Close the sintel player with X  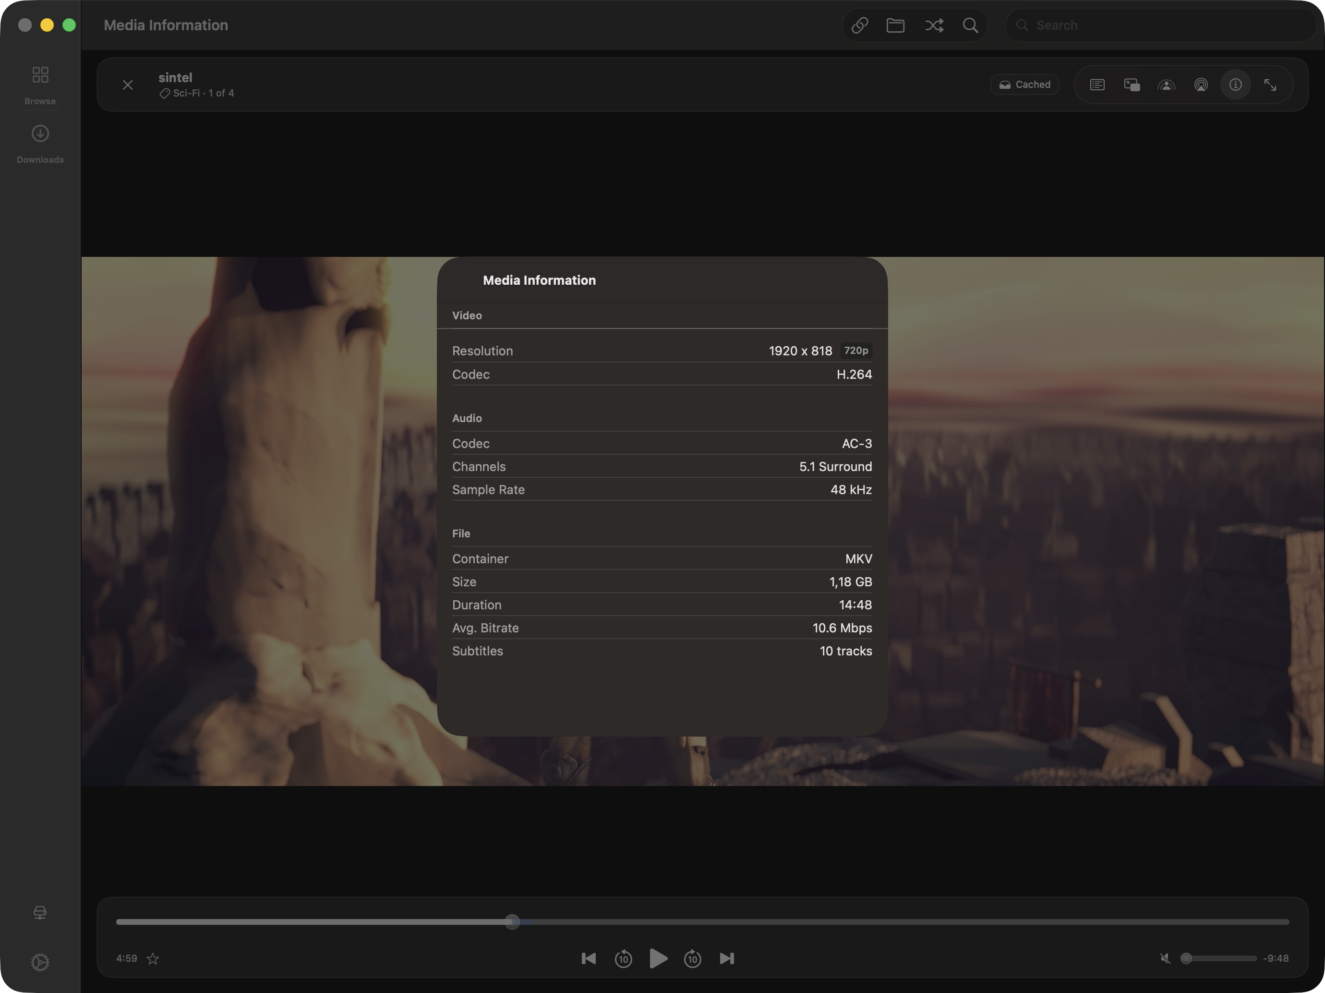[128, 85]
